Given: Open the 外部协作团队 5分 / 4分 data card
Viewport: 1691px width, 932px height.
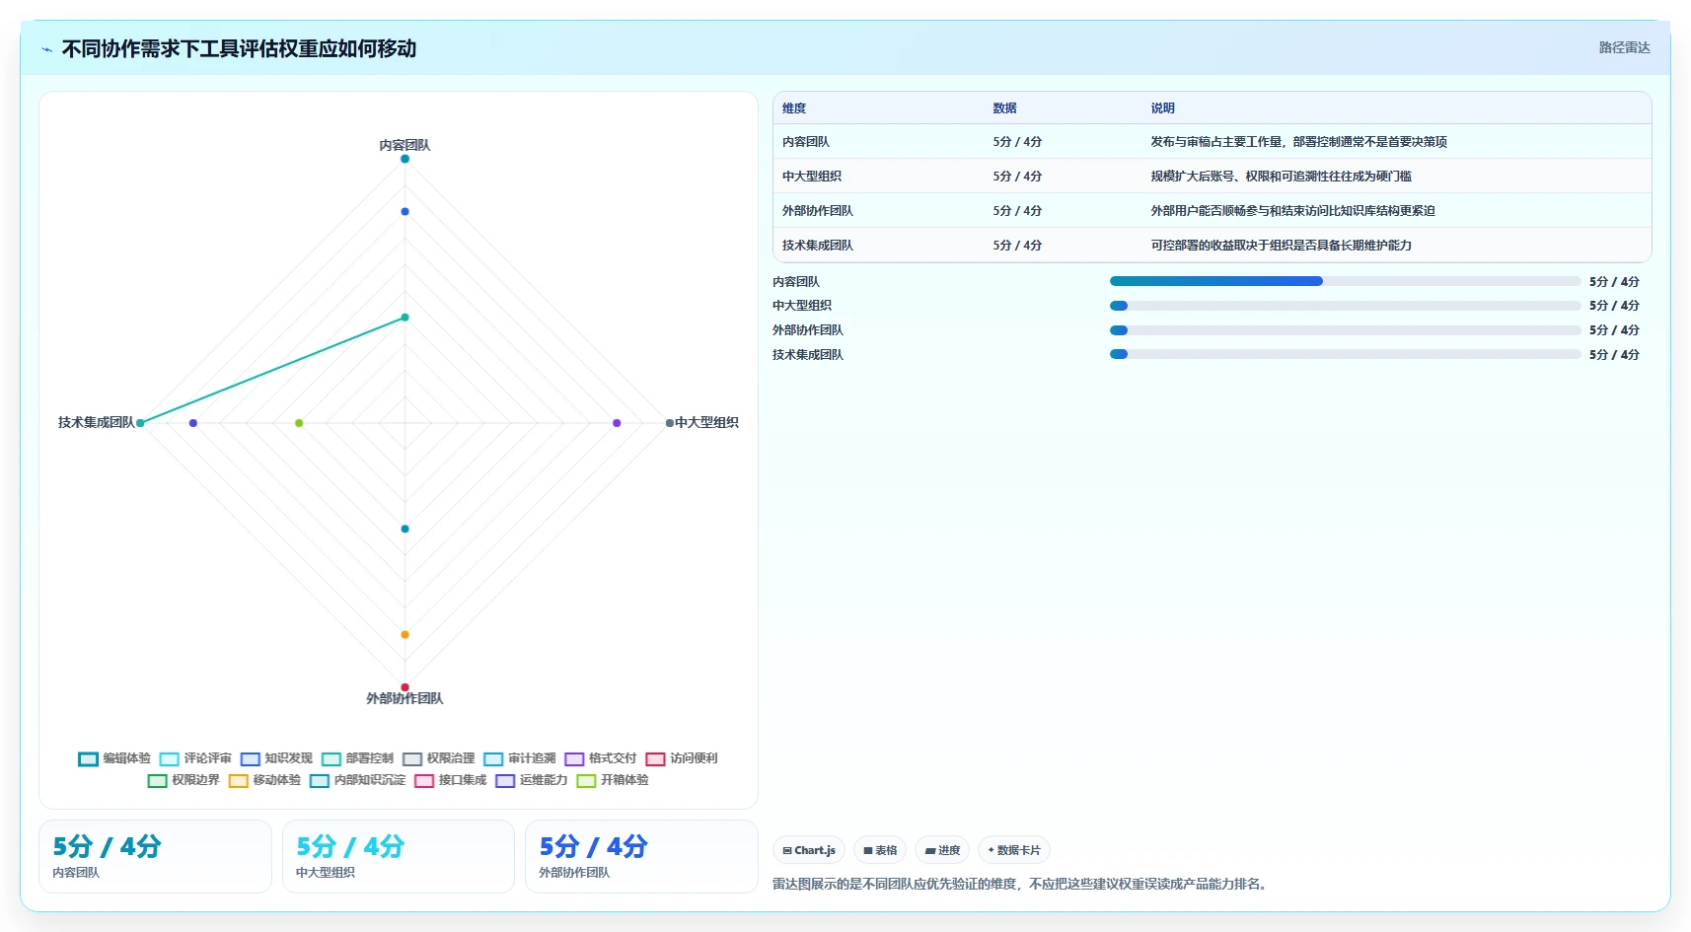Looking at the screenshot, I should pyautogui.click(x=641, y=856).
